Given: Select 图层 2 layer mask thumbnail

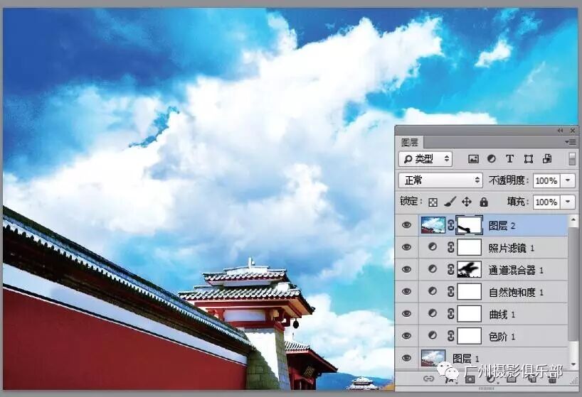Looking at the screenshot, I should click(469, 225).
